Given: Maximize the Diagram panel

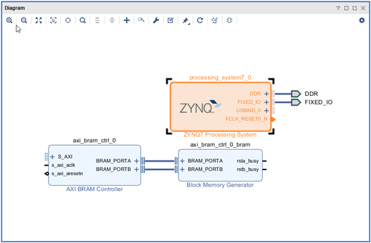Looking at the screenshot, I should pyautogui.click(x=347, y=9).
